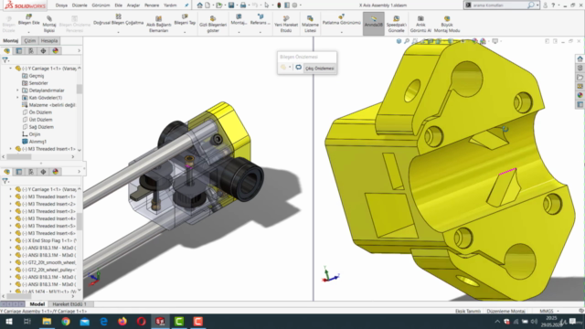This screenshot has height=329, width=585.
Task: Click the Bileşen Ekle (insert component) tool
Action: [28, 20]
